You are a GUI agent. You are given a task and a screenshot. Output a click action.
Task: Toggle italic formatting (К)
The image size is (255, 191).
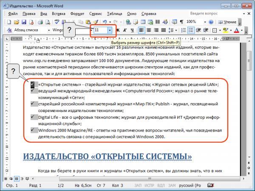[x=125, y=30]
